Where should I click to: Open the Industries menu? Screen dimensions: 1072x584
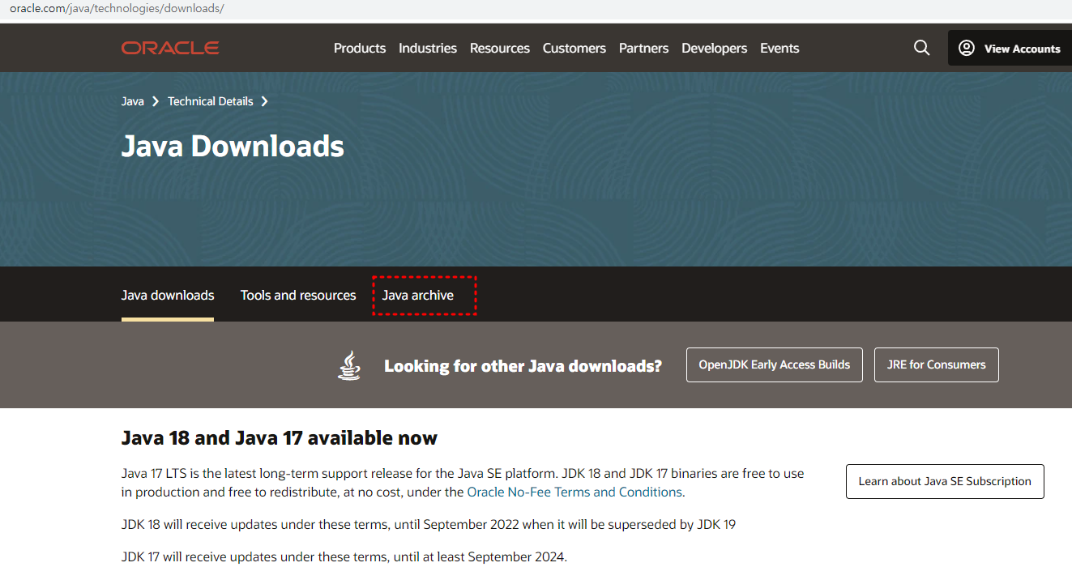428,48
